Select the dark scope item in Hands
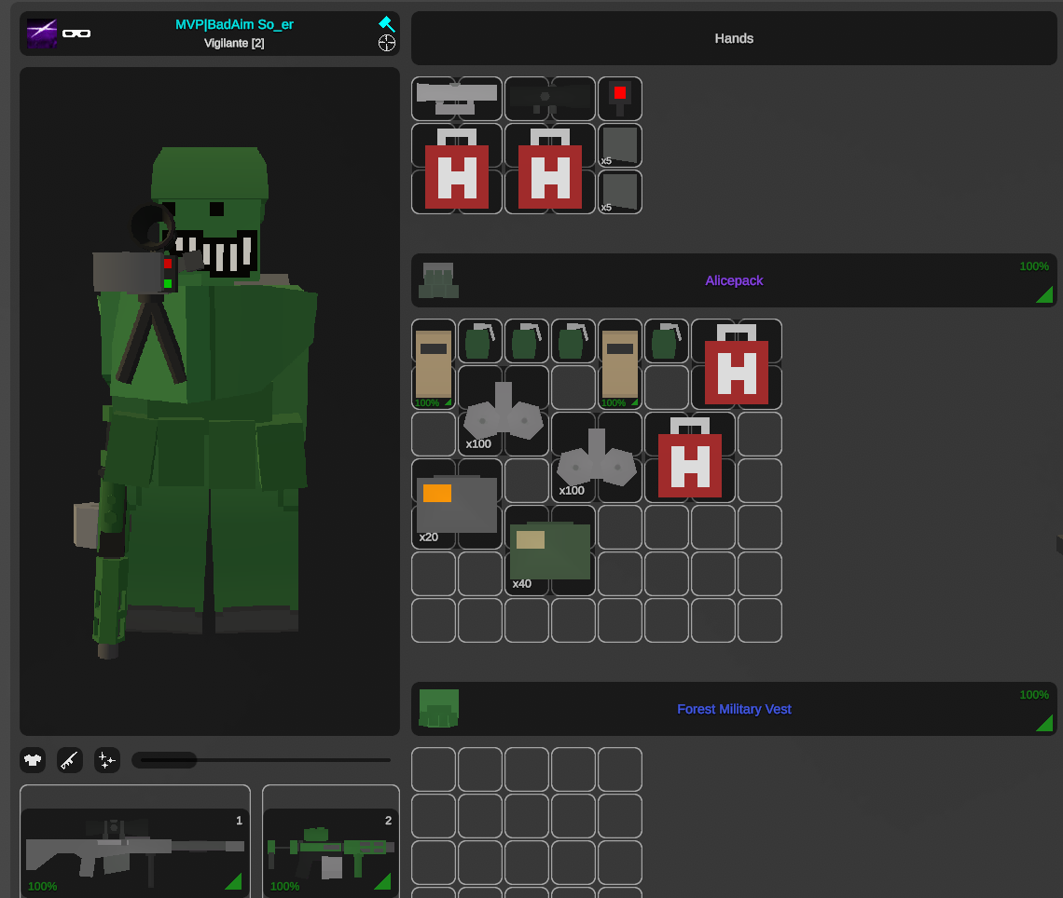 (x=549, y=98)
